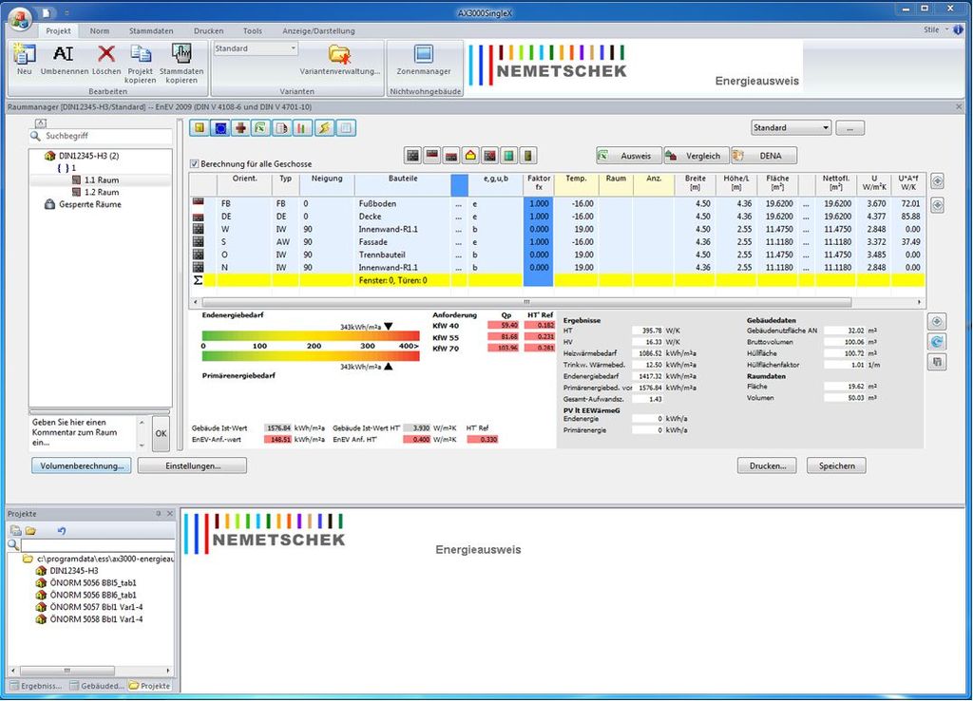
Task: Switch to the Norm ribbon tab
Action: (x=99, y=31)
